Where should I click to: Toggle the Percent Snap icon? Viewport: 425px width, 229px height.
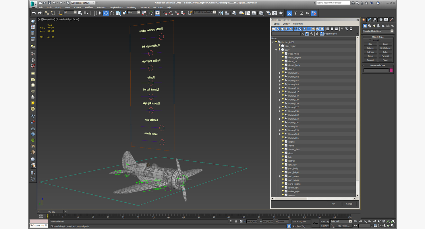tap(177, 13)
